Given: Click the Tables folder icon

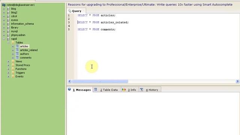Looking at the screenshot, I should coord(13,42).
